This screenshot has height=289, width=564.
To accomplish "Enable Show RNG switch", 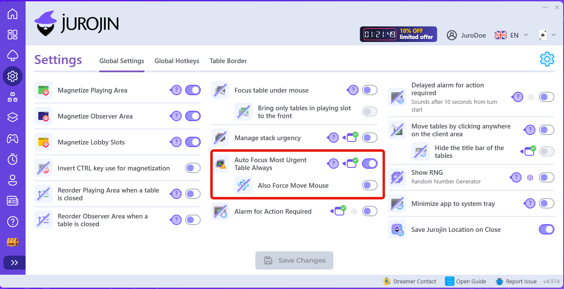I will coord(547,177).
